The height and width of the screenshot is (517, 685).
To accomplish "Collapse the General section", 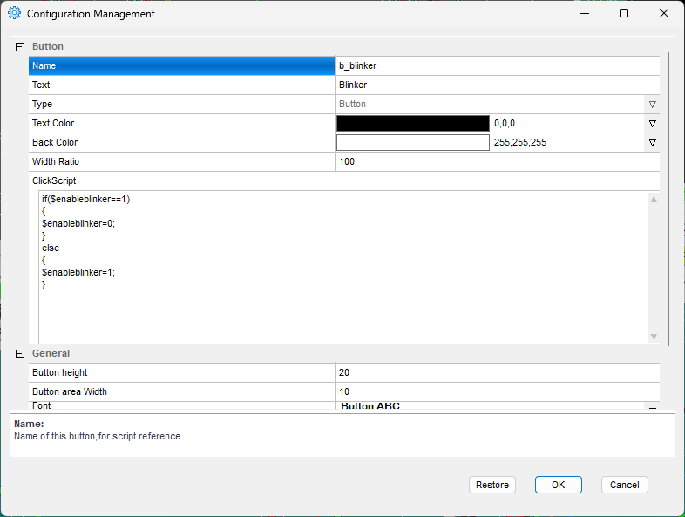I will [x=20, y=354].
